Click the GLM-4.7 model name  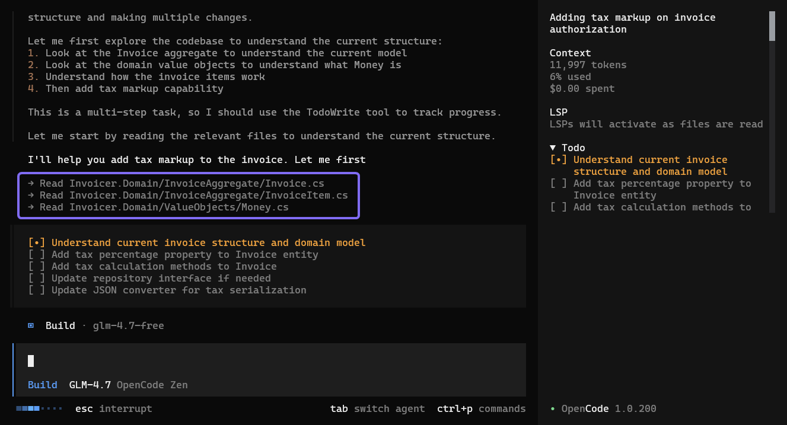90,385
